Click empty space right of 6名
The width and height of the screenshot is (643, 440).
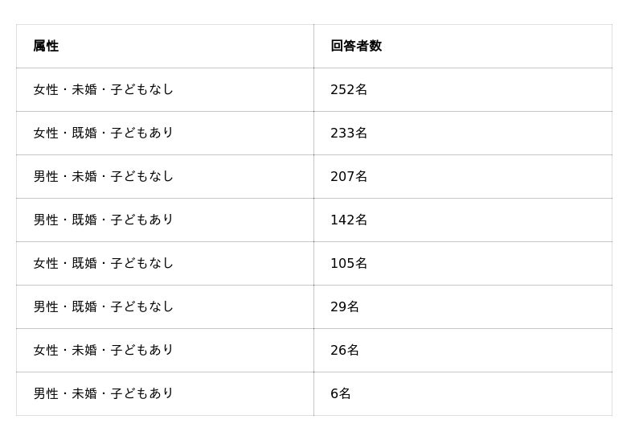pyautogui.click(x=482, y=394)
